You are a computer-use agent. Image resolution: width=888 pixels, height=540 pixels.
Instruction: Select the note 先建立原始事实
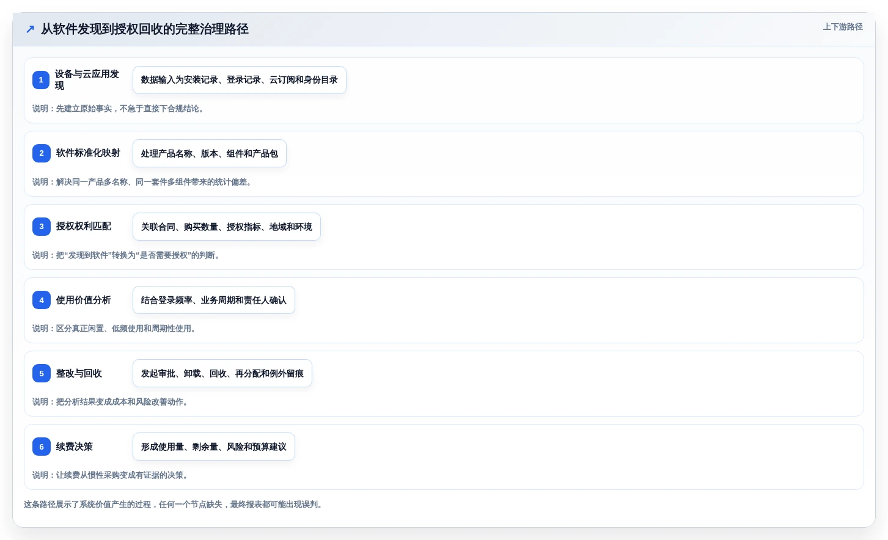pos(118,109)
